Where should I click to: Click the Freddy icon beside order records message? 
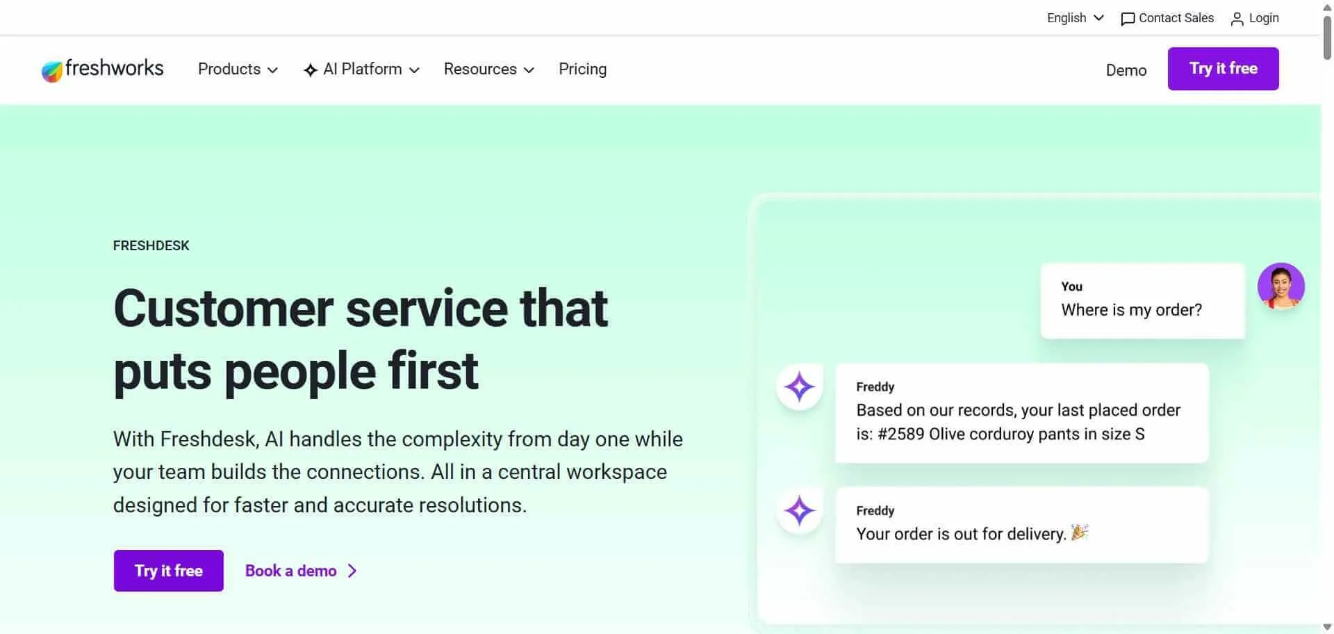tap(799, 387)
